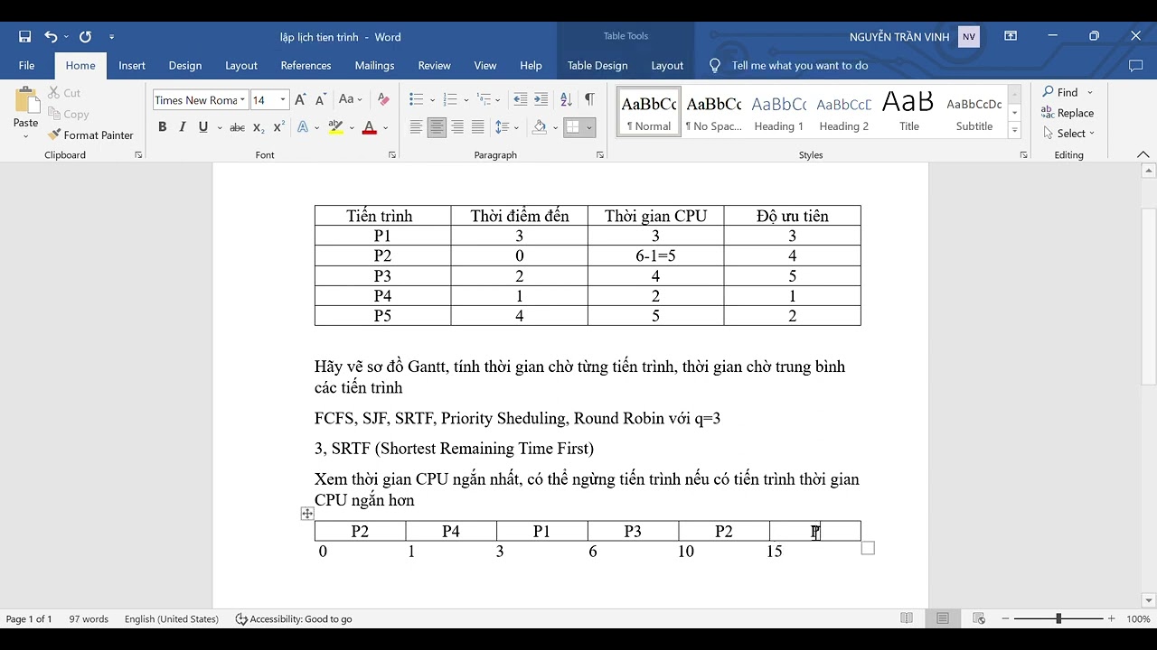Apply text highlight color
Viewport: 1157px width, 650px height.
tap(335, 127)
